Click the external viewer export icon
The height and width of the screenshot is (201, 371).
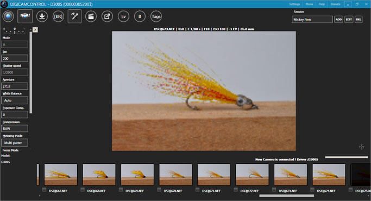click(107, 16)
